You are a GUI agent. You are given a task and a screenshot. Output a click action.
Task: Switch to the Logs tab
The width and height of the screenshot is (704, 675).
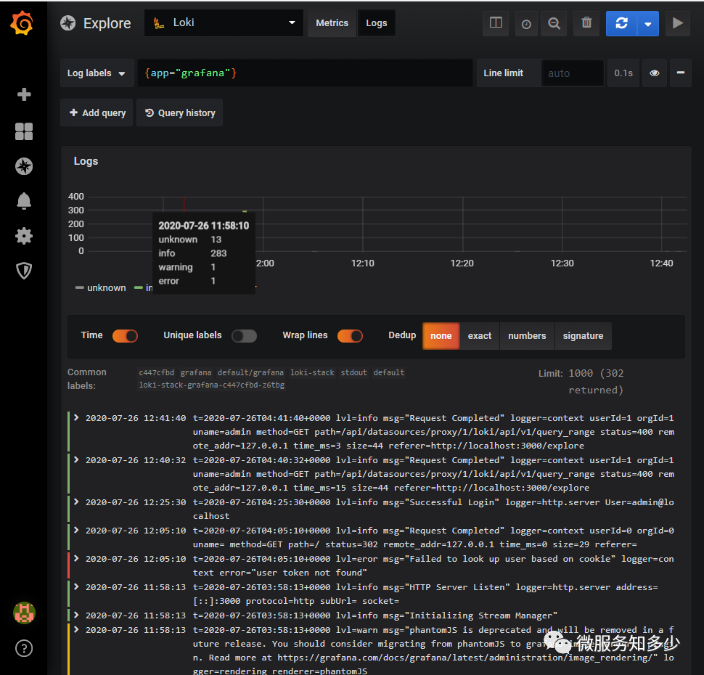[376, 23]
